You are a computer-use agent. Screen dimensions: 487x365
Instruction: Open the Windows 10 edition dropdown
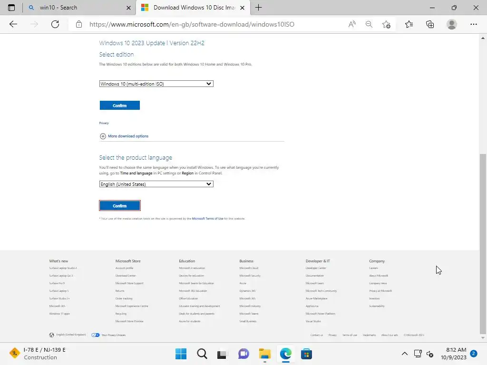[156, 84]
